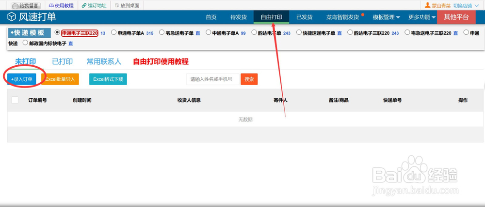Open the 续订地址 link
This screenshot has height=207, width=485.
point(94,5)
